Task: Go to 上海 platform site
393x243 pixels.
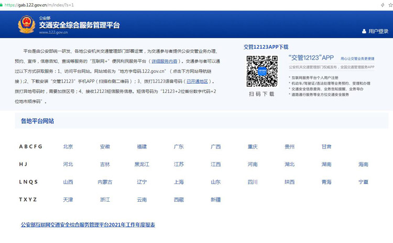Action: (179, 182)
